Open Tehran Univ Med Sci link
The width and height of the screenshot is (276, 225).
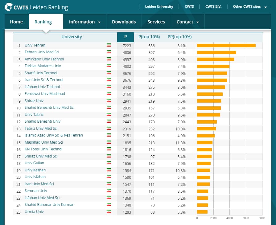tap(42, 52)
